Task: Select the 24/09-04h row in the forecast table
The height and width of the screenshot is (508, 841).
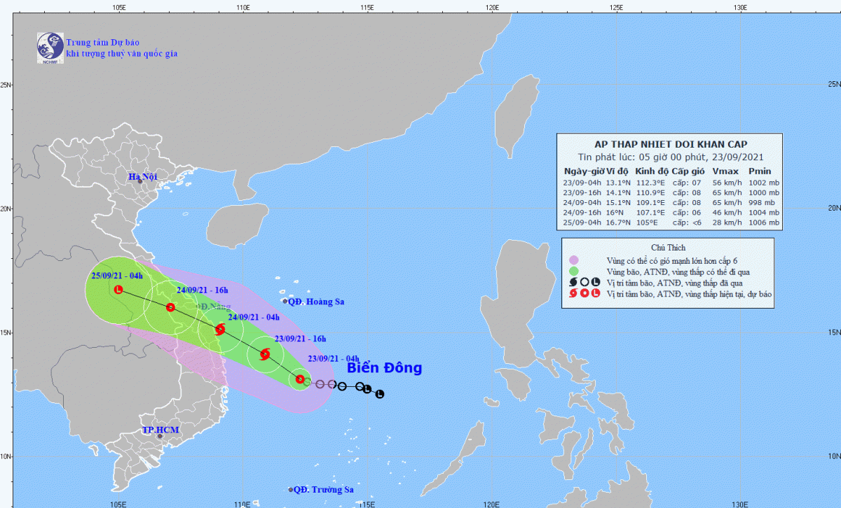Action: (671, 202)
